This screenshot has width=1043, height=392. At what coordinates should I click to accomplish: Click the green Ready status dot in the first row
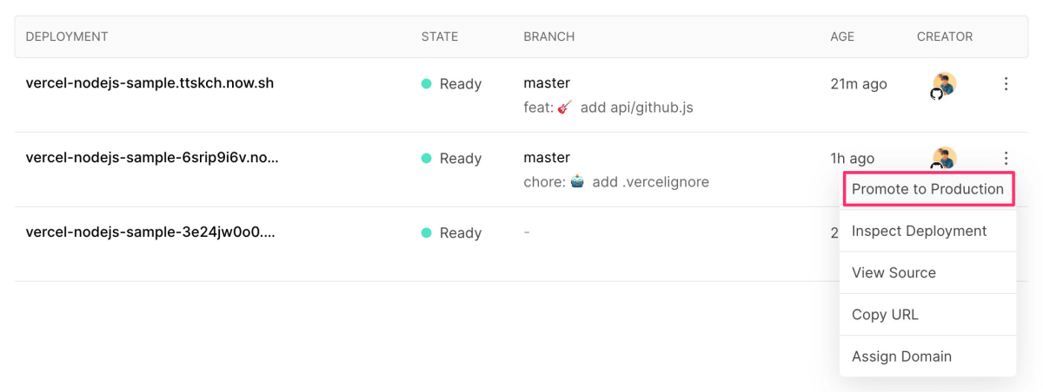click(427, 84)
